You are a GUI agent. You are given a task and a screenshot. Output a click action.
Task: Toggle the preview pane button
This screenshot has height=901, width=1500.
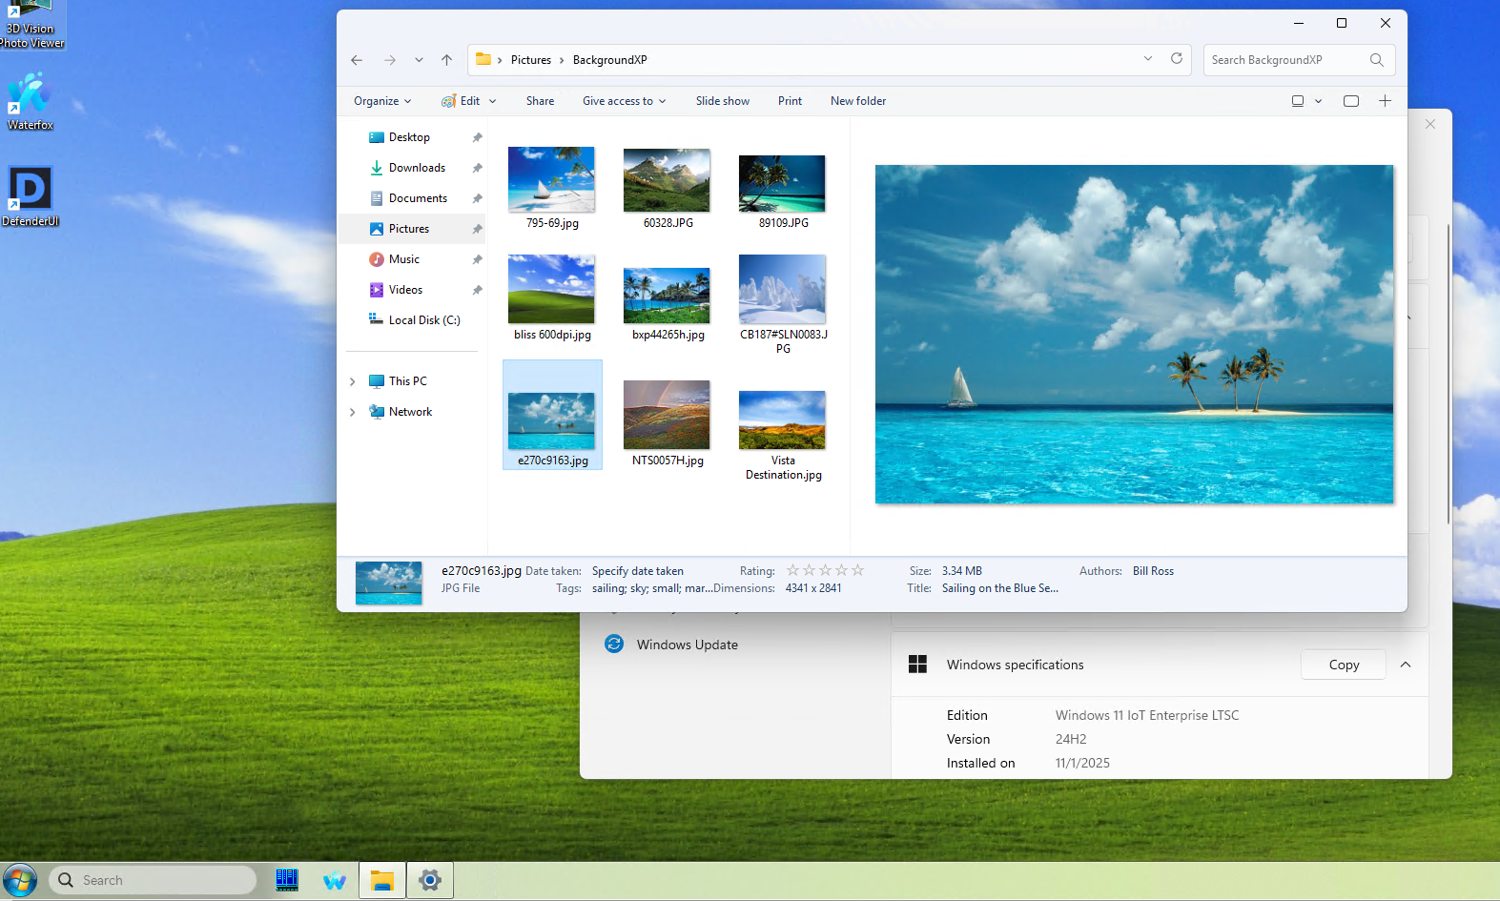[1351, 101]
